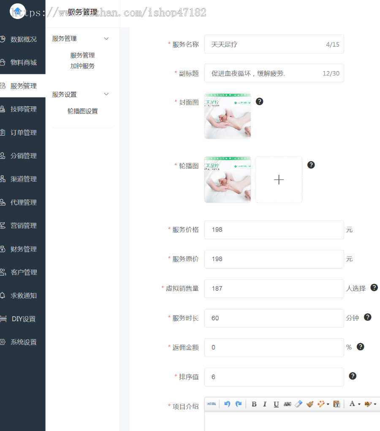Image resolution: width=380 pixels, height=431 pixels.
Task: Click the 服务时长 input field
Action: click(274, 318)
